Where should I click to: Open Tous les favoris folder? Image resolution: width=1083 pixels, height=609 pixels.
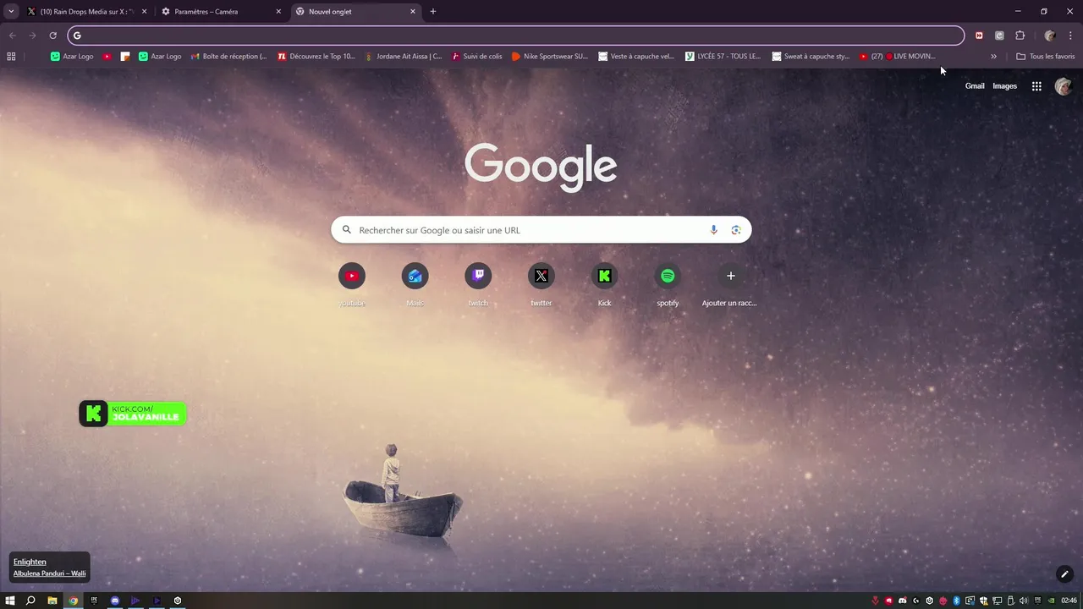point(1045,57)
